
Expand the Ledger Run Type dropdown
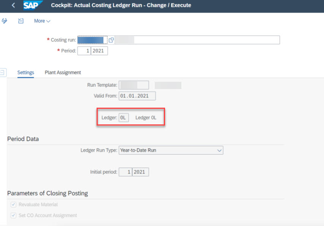coord(219,150)
